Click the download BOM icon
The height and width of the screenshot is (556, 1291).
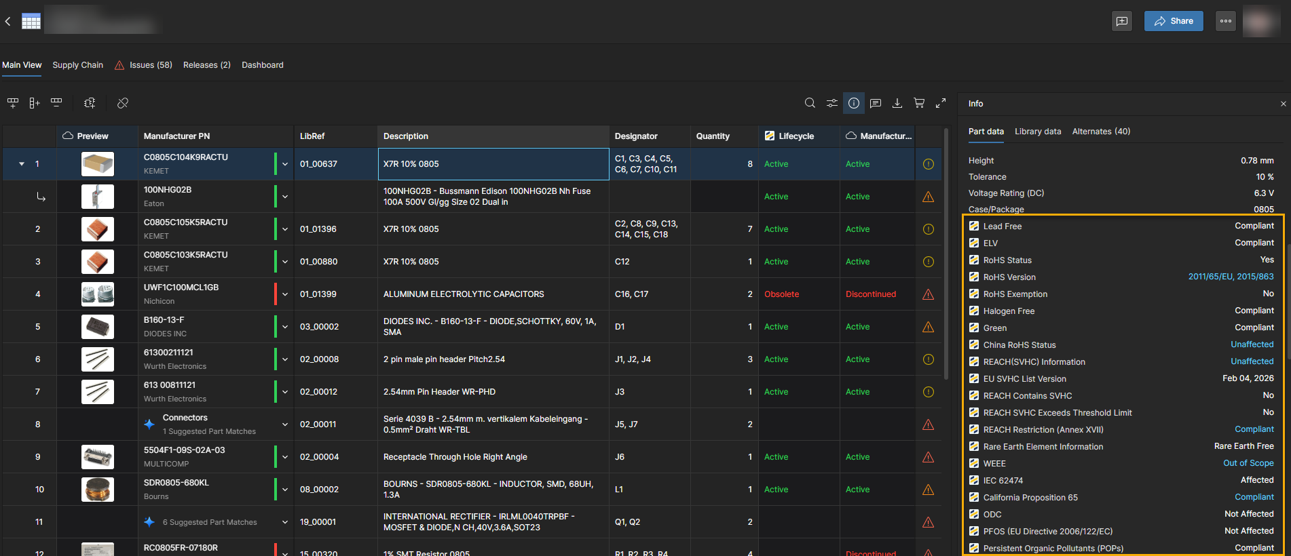coord(897,103)
